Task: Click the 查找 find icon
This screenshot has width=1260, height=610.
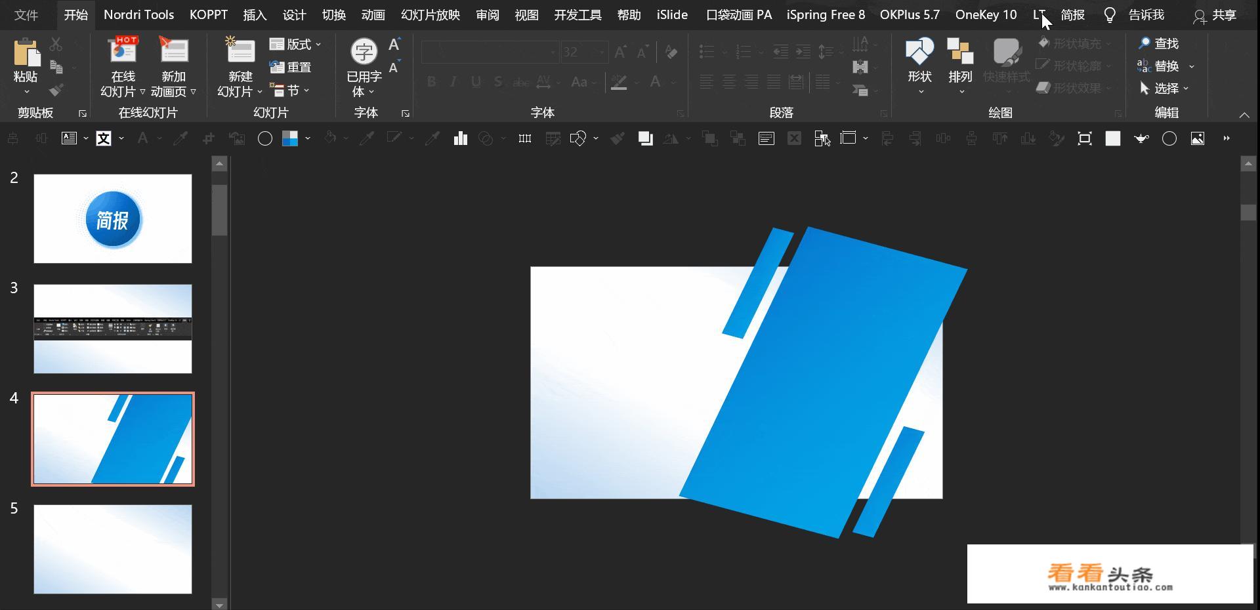Action: [1144, 43]
